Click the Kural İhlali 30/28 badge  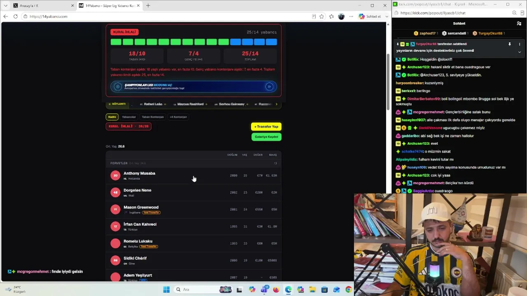click(128, 126)
